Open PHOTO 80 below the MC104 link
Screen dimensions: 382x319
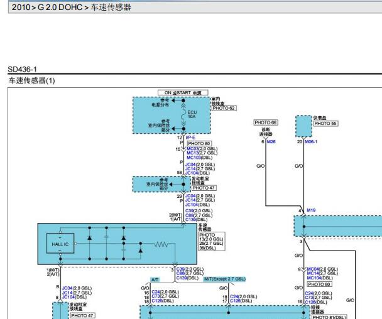pyautogui.click(x=319, y=284)
